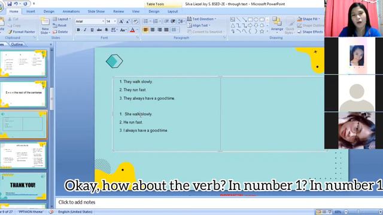Image resolution: width=383 pixels, height=215 pixels.
Task: Open the Arial font name combo box
Action: pyautogui.click(x=90, y=21)
